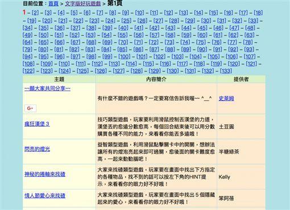
Task: Open the 閃亮的燈光 game link
Action: (37, 149)
